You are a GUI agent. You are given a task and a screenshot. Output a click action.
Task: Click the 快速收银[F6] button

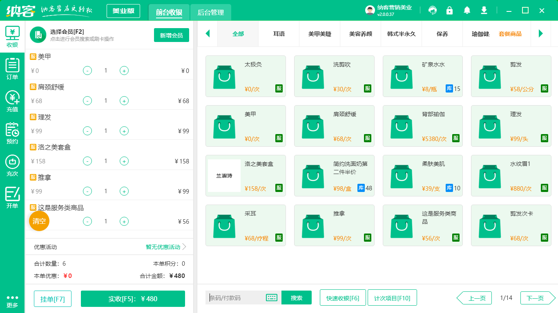click(343, 298)
